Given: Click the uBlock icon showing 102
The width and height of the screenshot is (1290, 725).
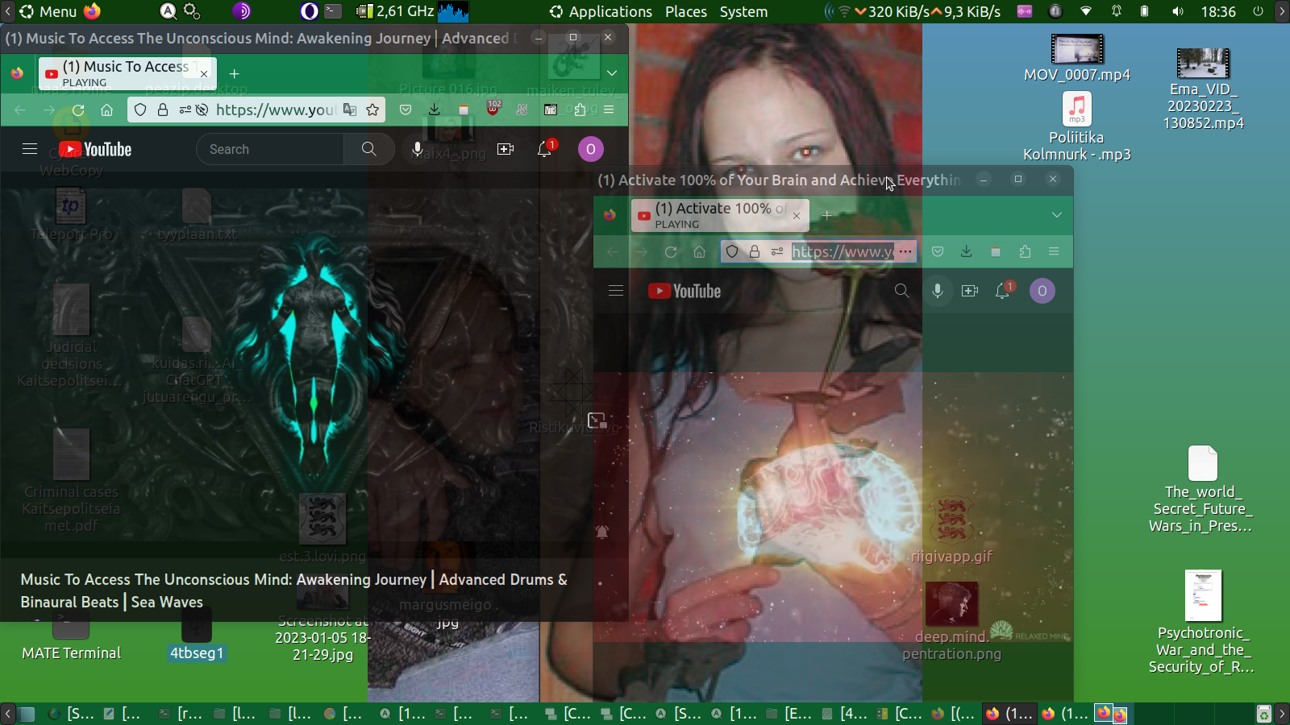Looking at the screenshot, I should click(493, 108).
